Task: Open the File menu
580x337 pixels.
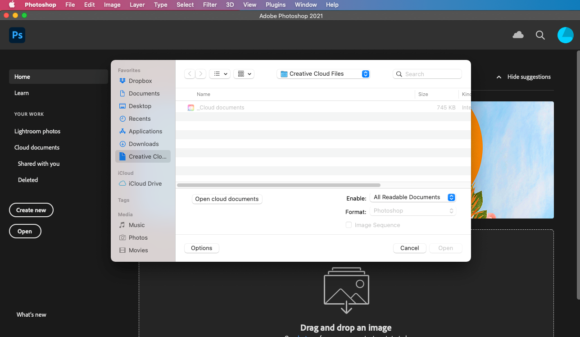Action: point(70,5)
